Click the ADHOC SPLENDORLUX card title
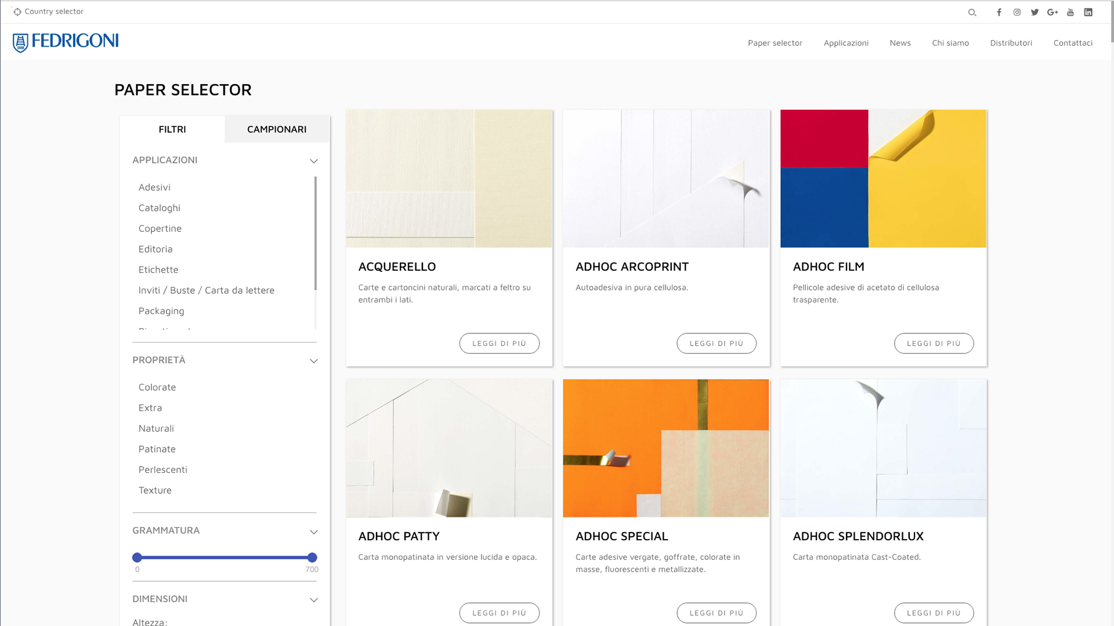The height and width of the screenshot is (626, 1114). pos(858,536)
